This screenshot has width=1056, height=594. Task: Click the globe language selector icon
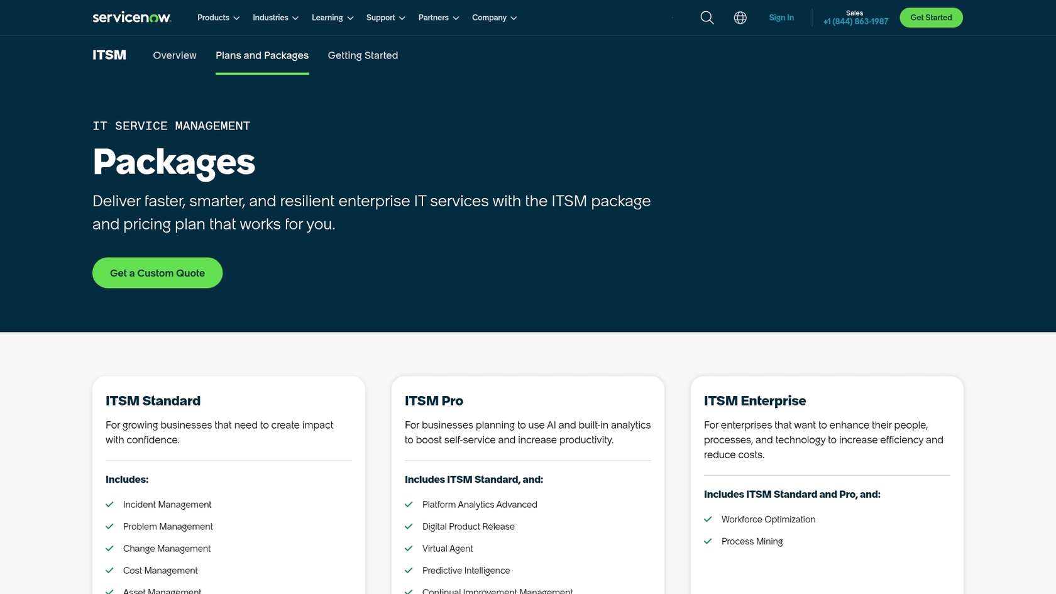click(x=740, y=18)
